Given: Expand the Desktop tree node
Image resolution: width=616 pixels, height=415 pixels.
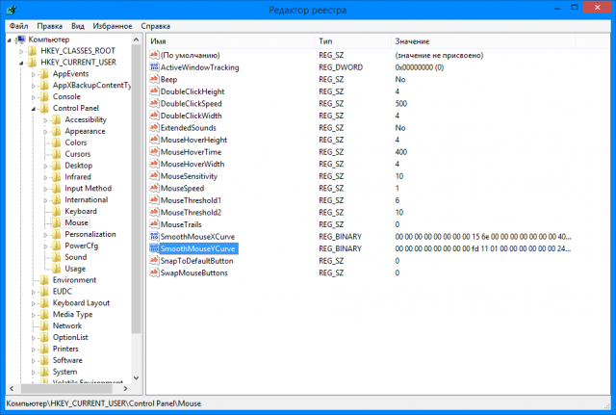Looking at the screenshot, I should (x=45, y=166).
